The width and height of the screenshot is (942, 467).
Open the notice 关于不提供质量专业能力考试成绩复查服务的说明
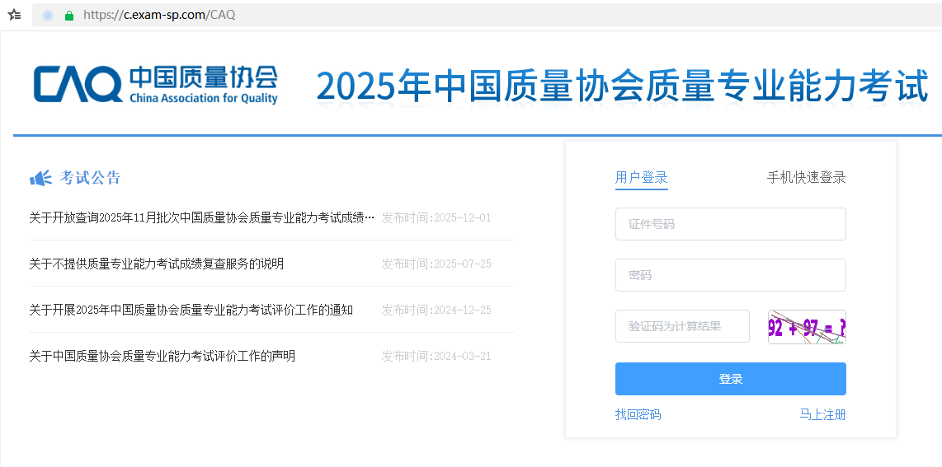coord(156,264)
